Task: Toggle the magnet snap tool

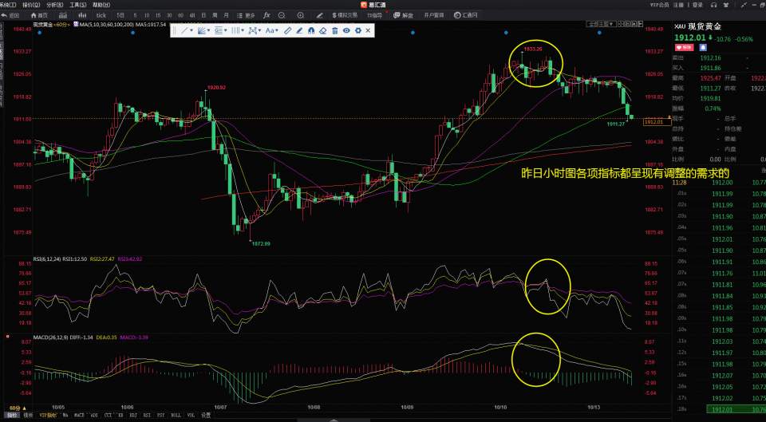Action: pyautogui.click(x=310, y=30)
